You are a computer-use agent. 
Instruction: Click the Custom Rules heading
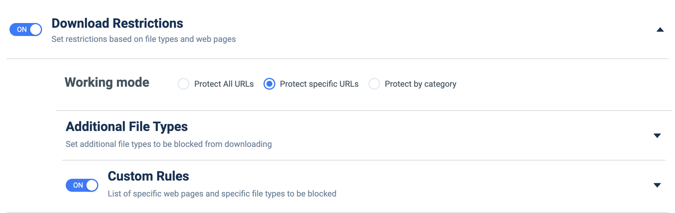point(148,176)
